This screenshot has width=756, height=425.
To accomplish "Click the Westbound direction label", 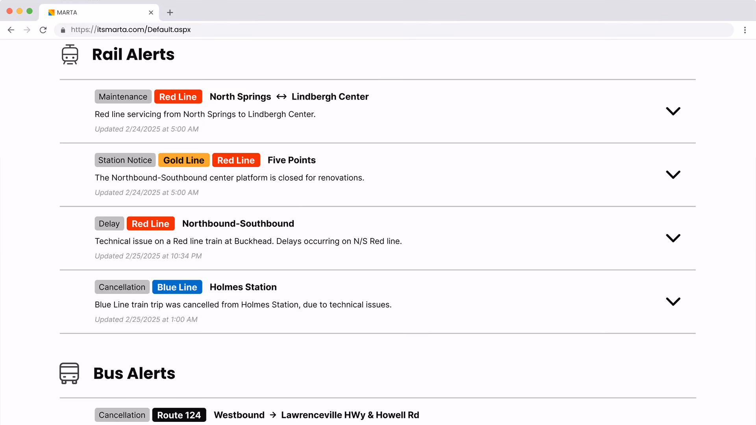I will point(239,415).
